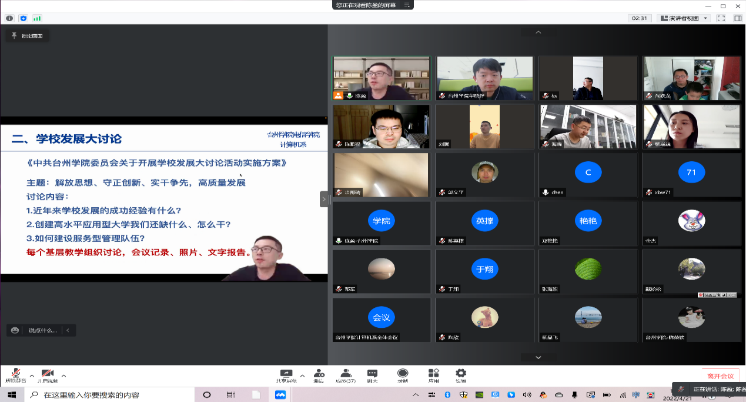Open video options arrow beside camera
746x402 pixels.
click(63, 376)
